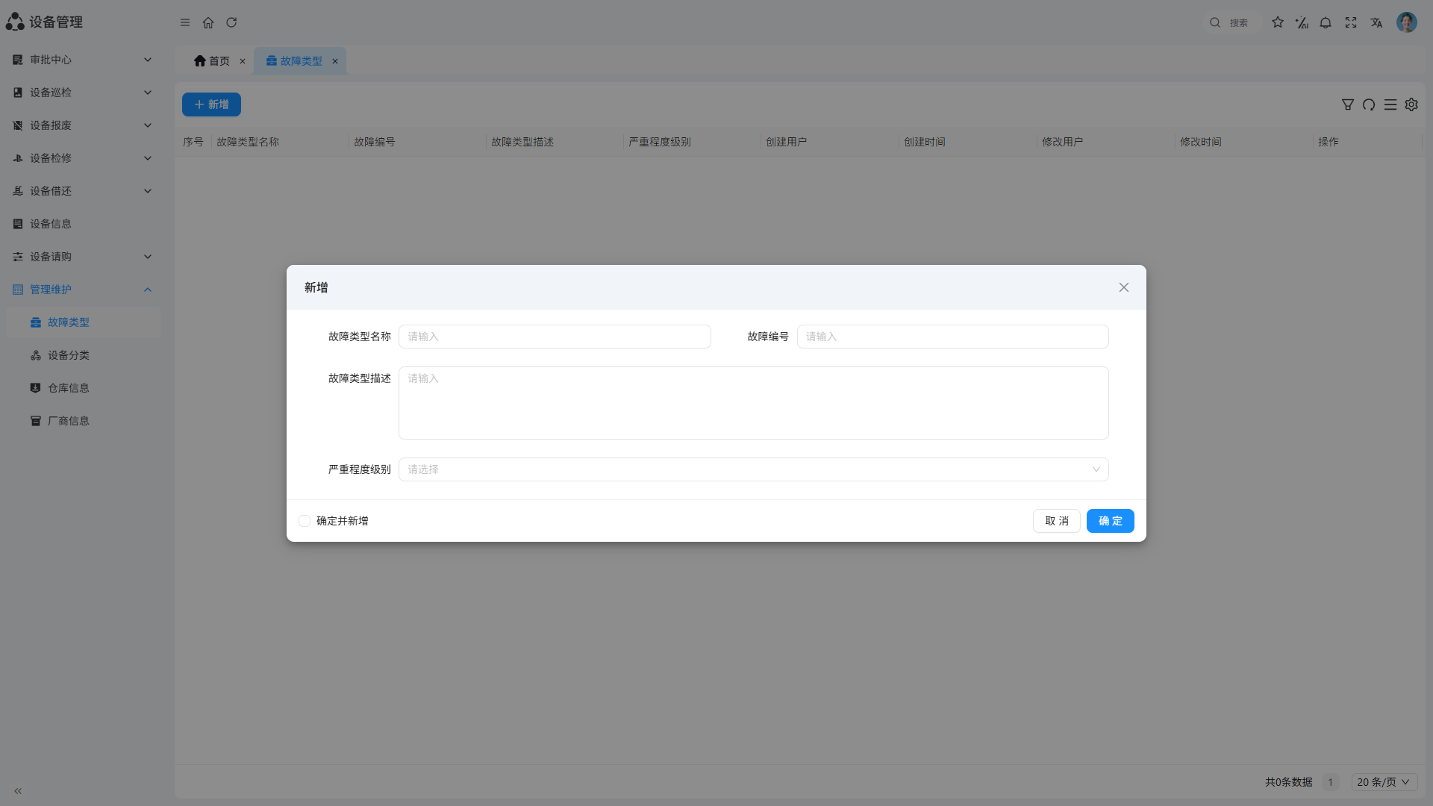Focus the 故障编号 input field

(x=953, y=337)
